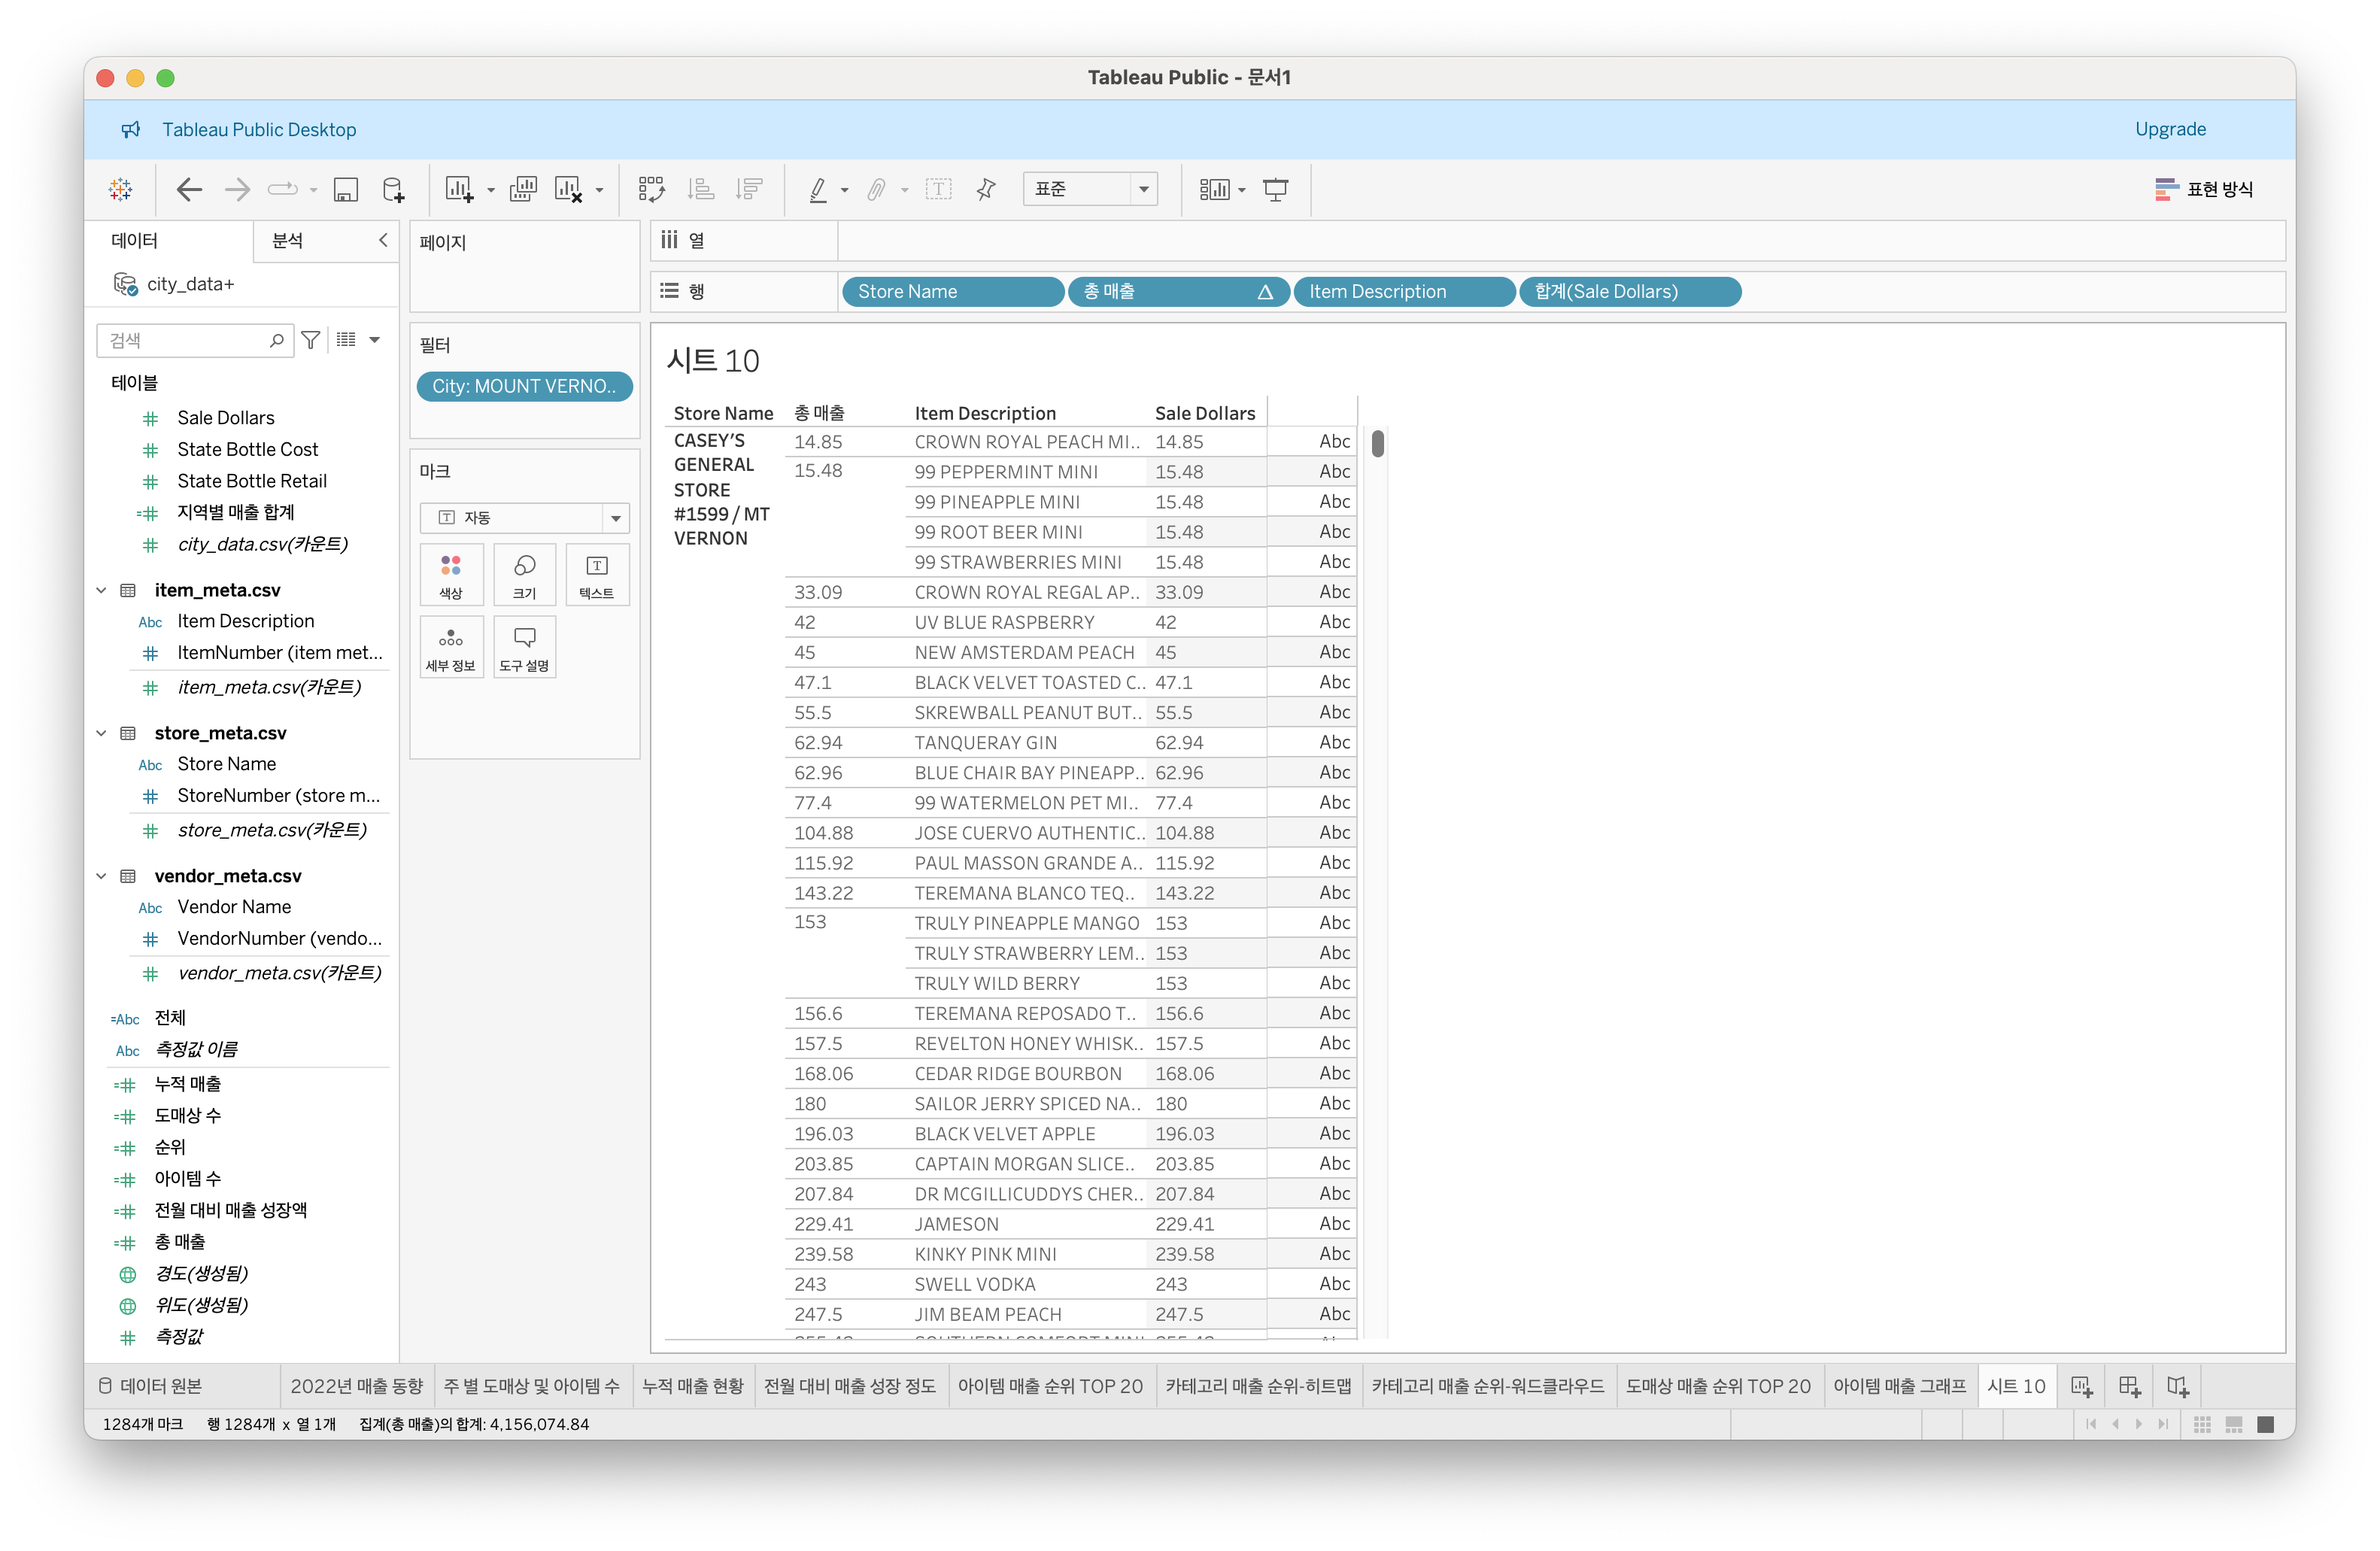This screenshot has width=2380, height=1551.
Task: Open the 누적 매출 현황 sheet tab
Action: point(692,1386)
